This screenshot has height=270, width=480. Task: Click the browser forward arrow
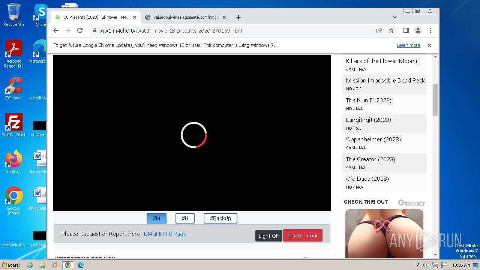[68, 30]
